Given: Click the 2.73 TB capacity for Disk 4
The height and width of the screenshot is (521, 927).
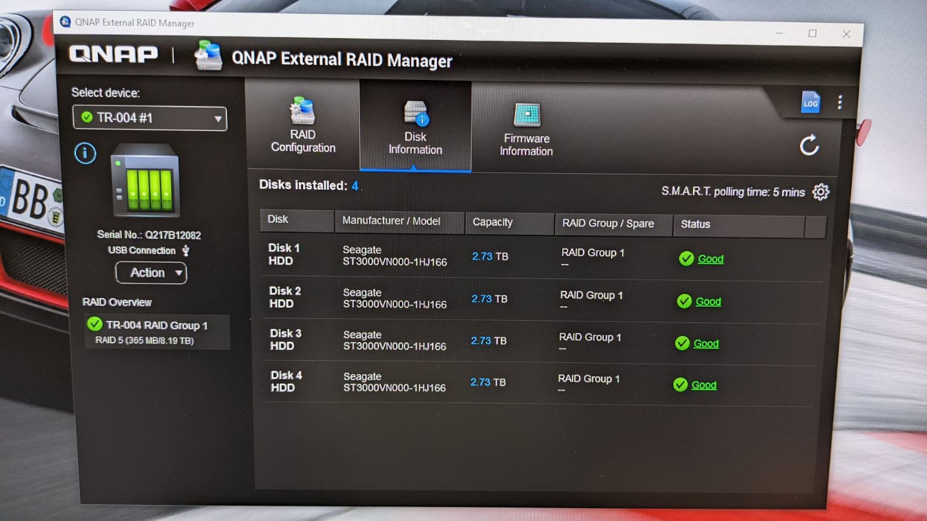Looking at the screenshot, I should click(488, 382).
